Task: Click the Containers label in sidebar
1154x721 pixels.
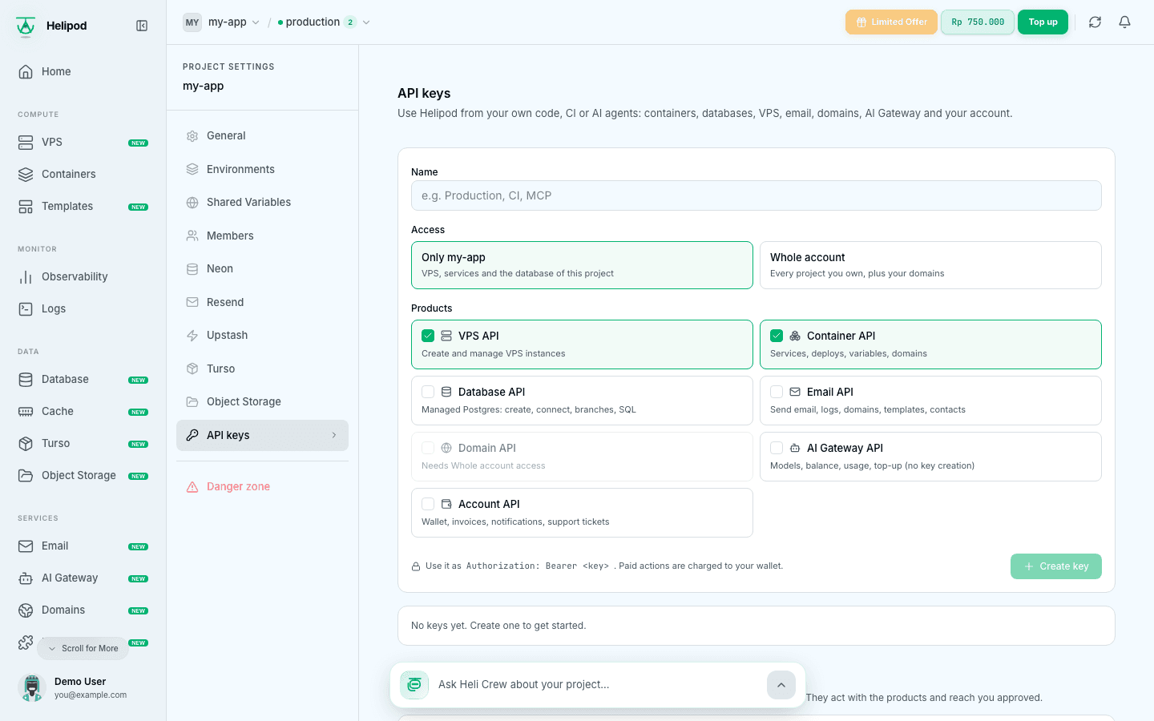Action: click(x=69, y=174)
